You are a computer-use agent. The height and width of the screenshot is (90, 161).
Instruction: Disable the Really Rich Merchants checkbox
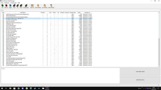point(3,41)
